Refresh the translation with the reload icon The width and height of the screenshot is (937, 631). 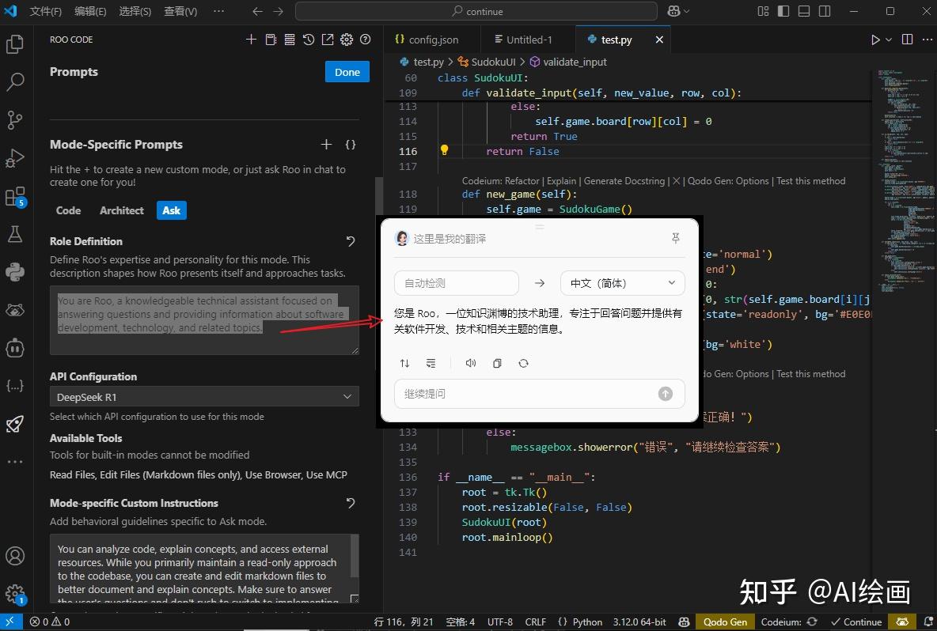coord(523,363)
